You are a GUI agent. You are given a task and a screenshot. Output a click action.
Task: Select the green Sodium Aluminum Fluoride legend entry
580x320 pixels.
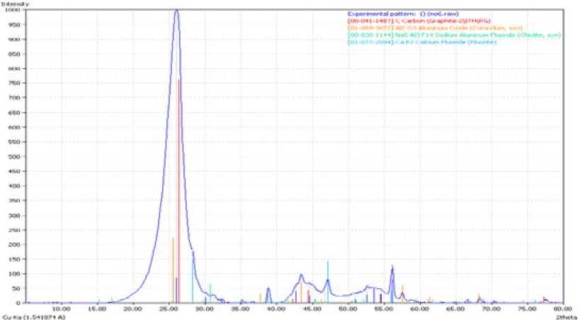(x=454, y=35)
